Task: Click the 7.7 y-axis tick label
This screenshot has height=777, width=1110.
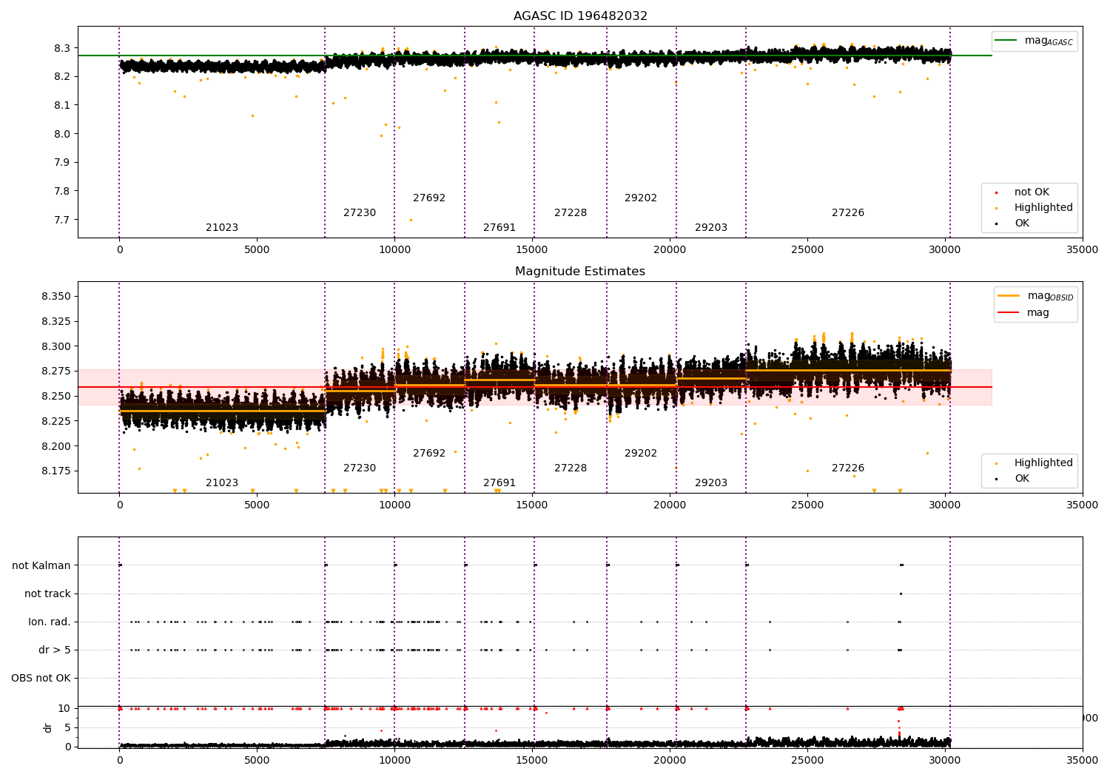Action: 62,220
